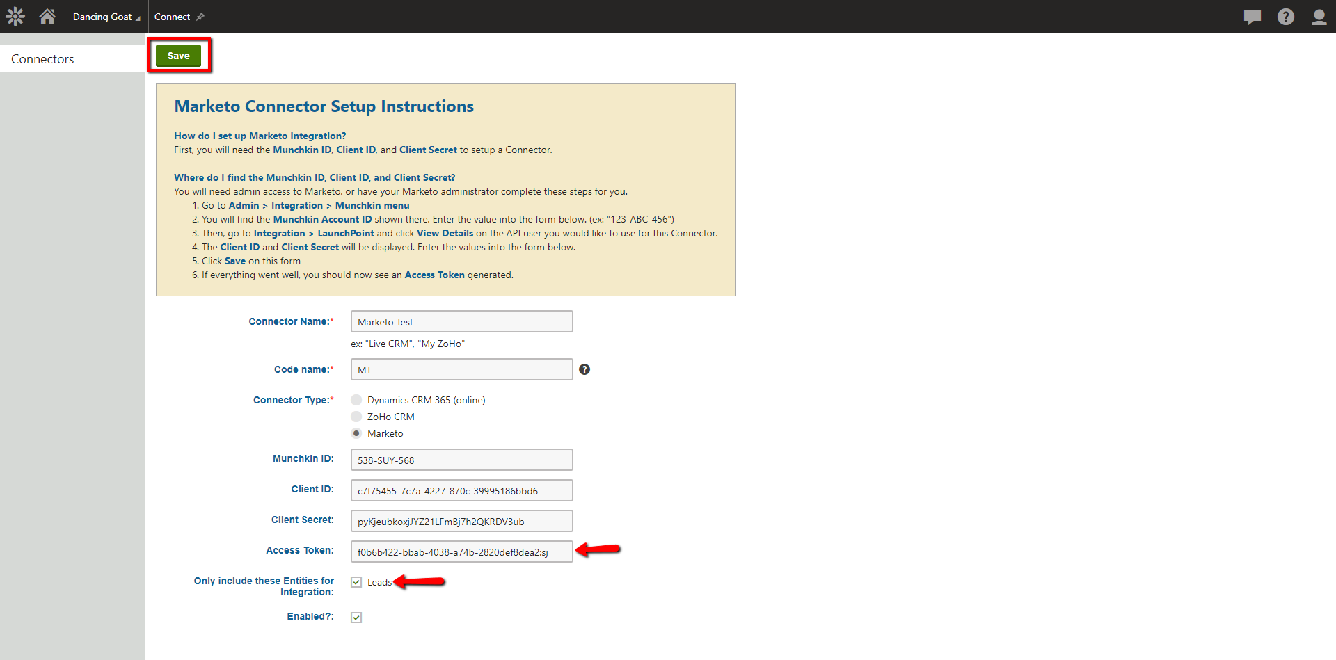This screenshot has width=1336, height=660.
Task: Open the user profile menu icon
Action: [x=1319, y=17]
